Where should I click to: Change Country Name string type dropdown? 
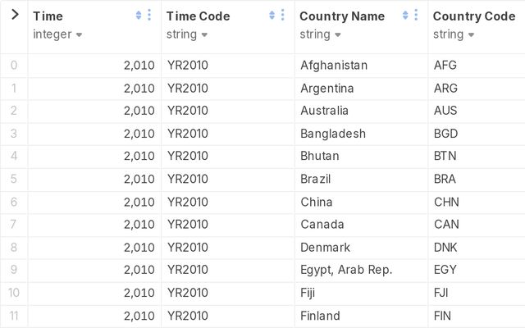pyautogui.click(x=320, y=34)
